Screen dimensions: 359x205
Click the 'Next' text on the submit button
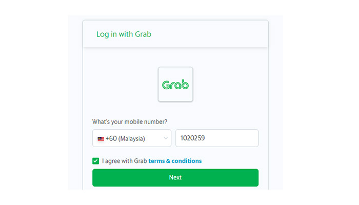click(175, 177)
